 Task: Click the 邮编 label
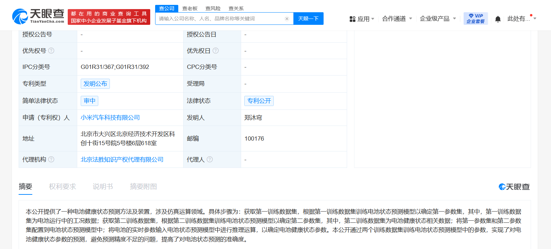193,139
